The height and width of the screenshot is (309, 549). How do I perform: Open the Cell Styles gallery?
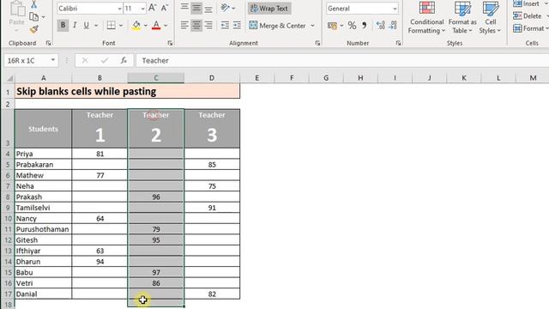(x=490, y=17)
